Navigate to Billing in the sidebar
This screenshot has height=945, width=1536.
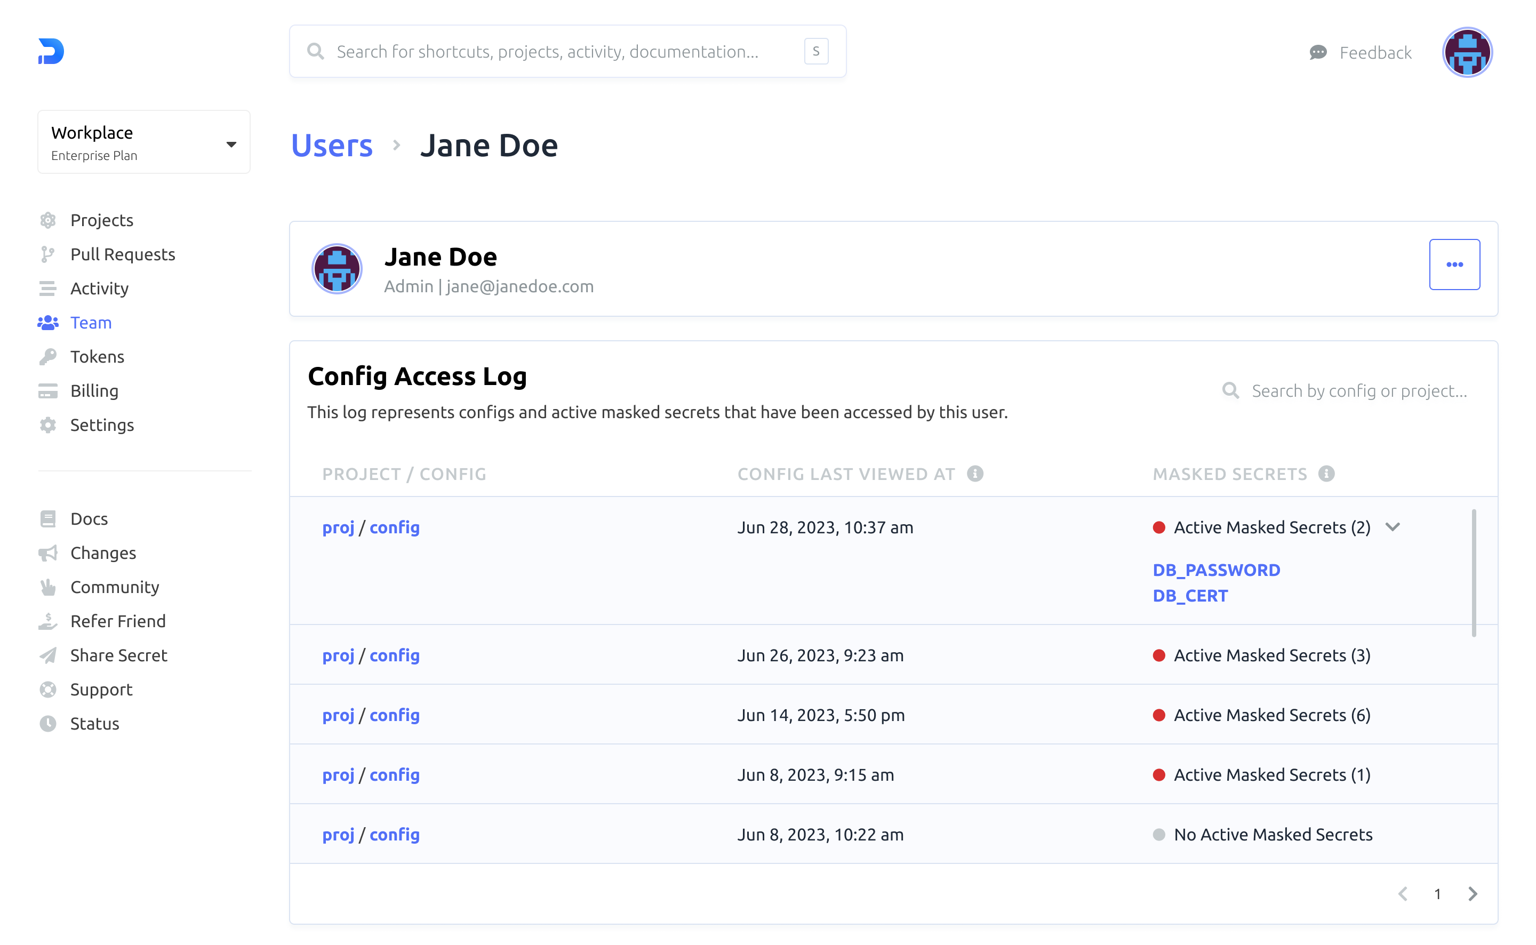tap(94, 390)
